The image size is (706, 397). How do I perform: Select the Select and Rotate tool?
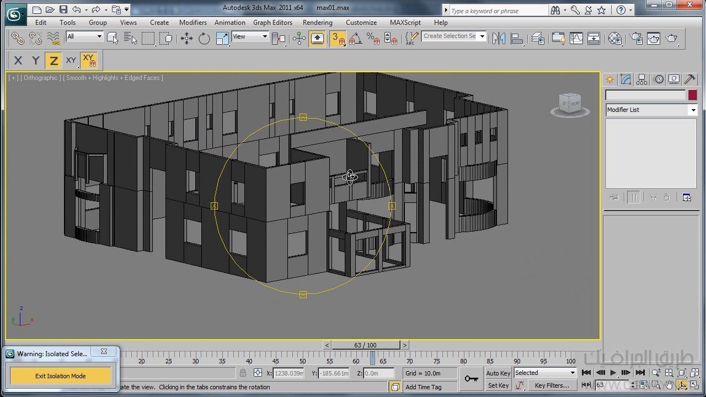pos(204,38)
